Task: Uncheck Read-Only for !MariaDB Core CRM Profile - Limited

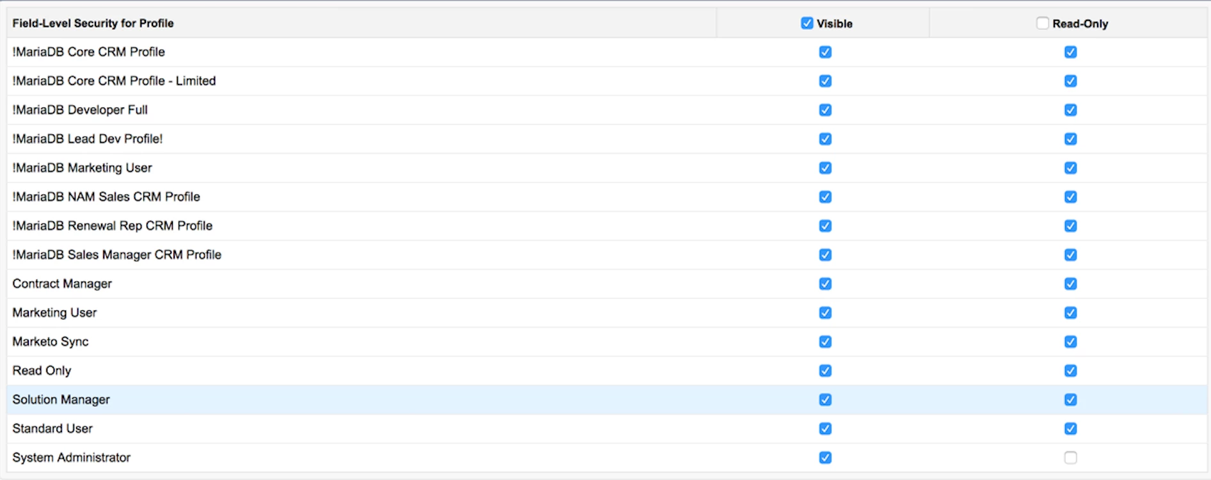Action: tap(1071, 81)
